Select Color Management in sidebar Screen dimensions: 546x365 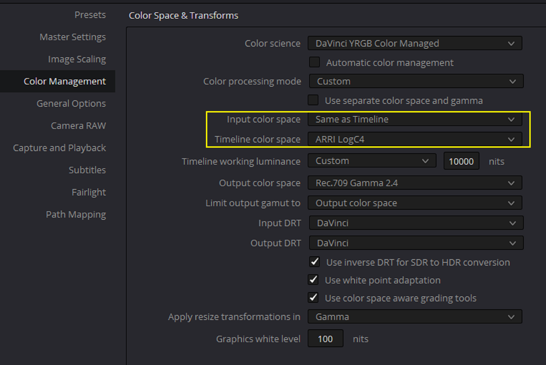click(57, 81)
